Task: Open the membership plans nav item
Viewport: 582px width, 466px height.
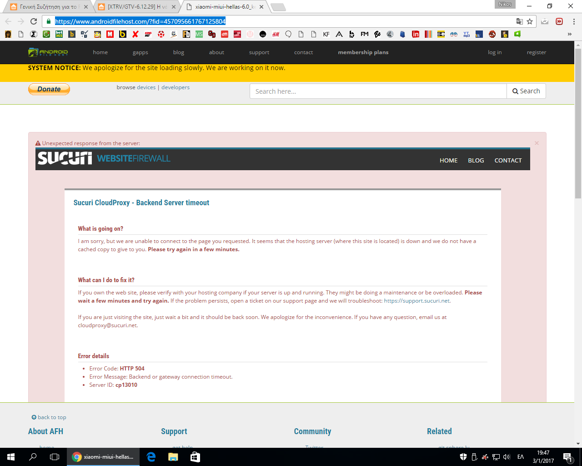Action: tap(363, 52)
